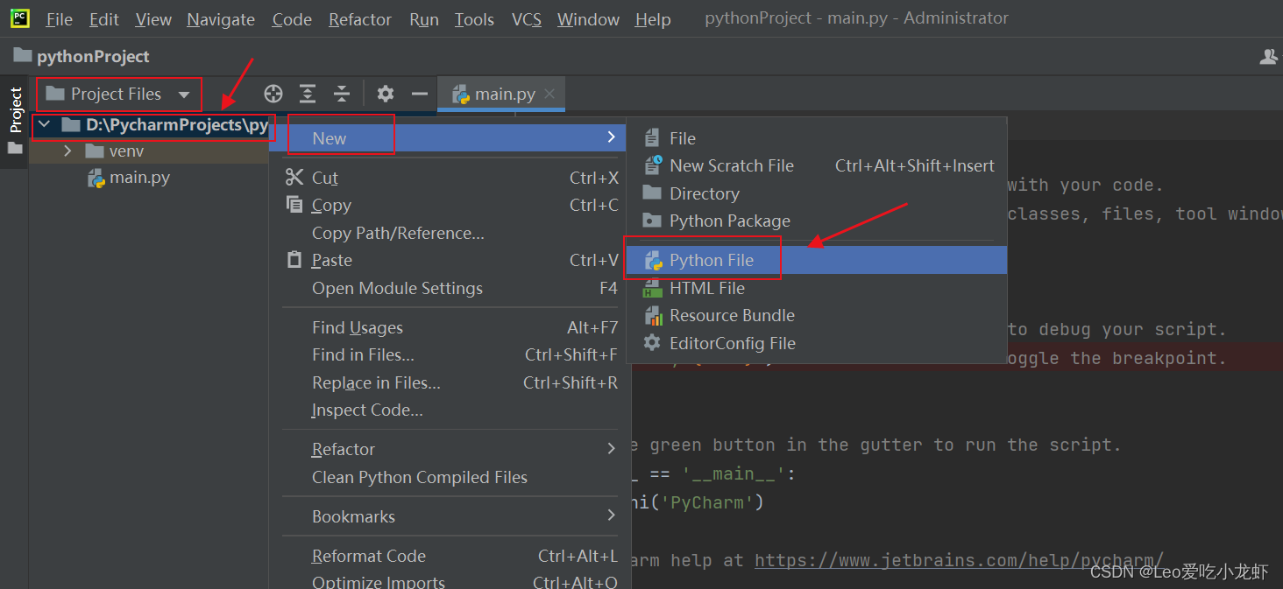This screenshot has width=1283, height=589.
Task: Click the Expand All icon in the project toolbar
Action: (x=308, y=94)
